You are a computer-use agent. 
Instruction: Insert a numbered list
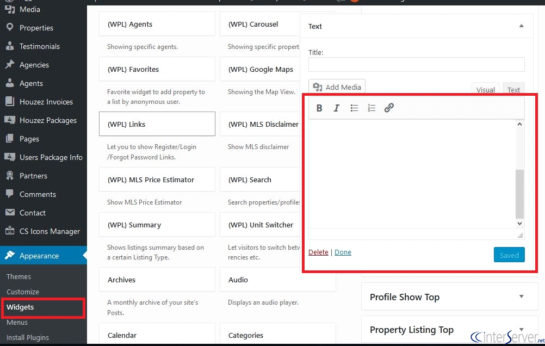(x=371, y=108)
